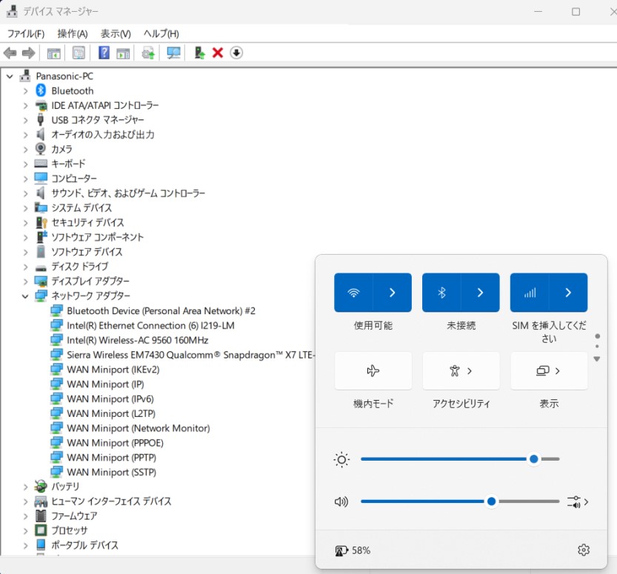The height and width of the screenshot is (574, 617).
Task: Select ポータブル デバイス entry
Action: pyautogui.click(x=84, y=545)
